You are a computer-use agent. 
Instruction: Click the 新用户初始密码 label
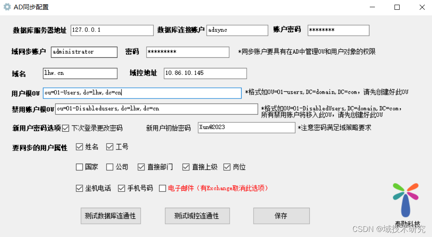168,128
